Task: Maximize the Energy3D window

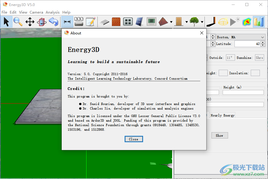Action: pos(247,5)
